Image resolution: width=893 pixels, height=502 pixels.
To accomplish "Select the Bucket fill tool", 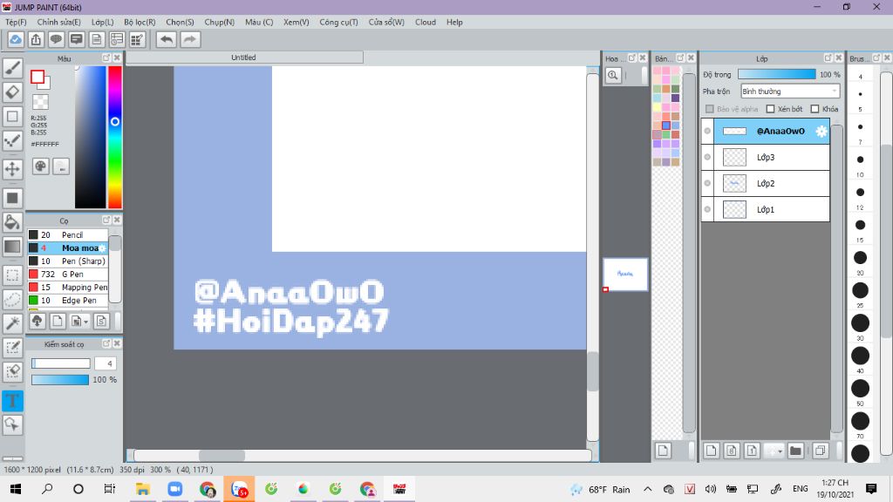I will 12,222.
